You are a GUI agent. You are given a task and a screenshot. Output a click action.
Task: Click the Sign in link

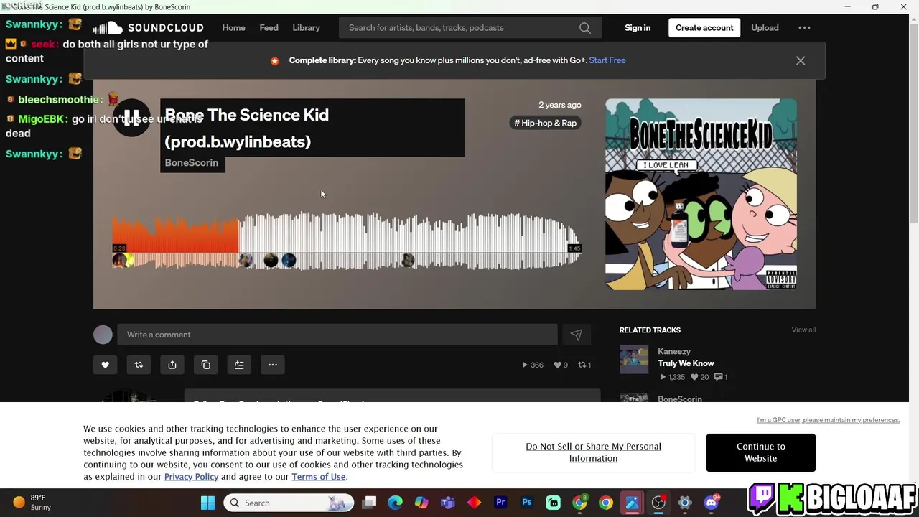638,28
